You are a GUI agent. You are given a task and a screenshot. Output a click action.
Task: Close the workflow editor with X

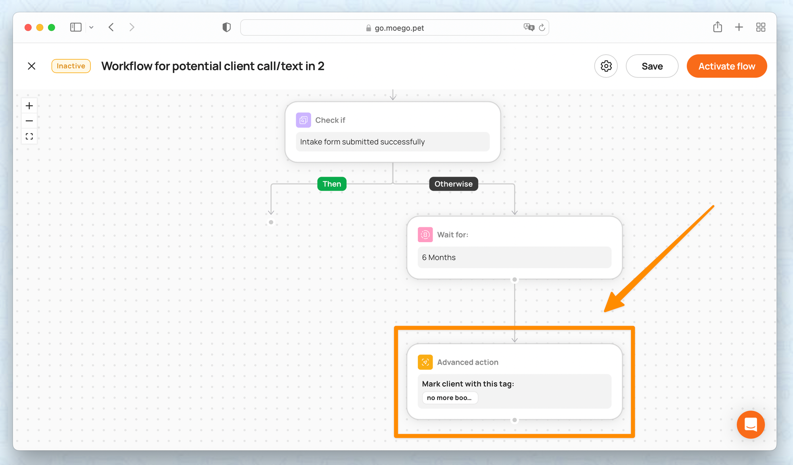[x=32, y=66]
